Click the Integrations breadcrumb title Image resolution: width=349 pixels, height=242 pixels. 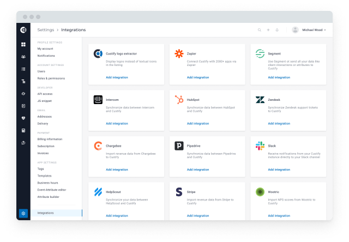pyautogui.click(x=74, y=30)
